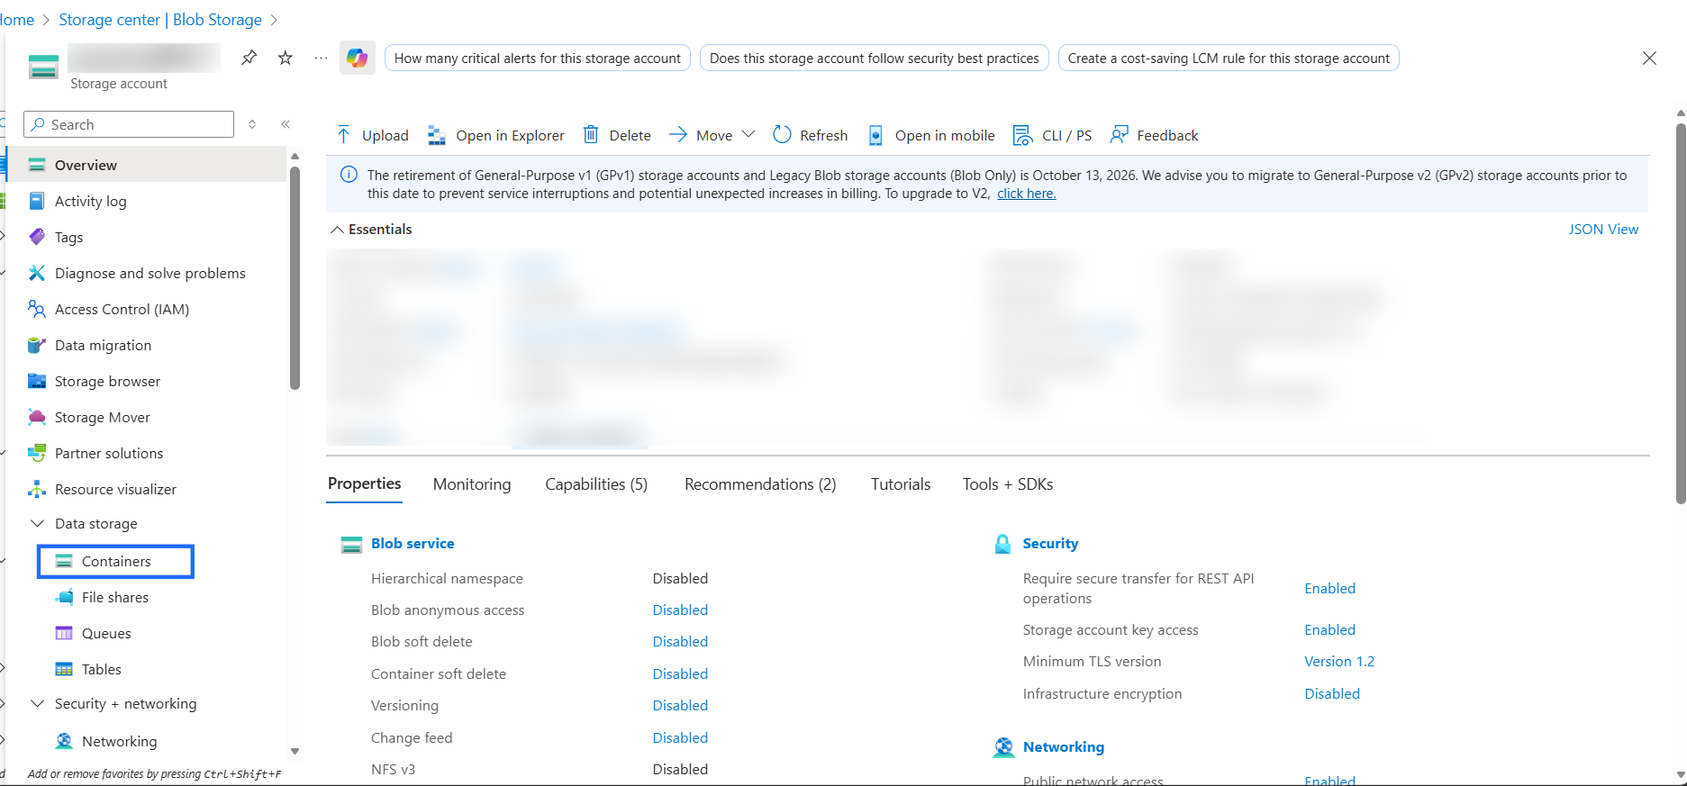The width and height of the screenshot is (1687, 786).
Task: Type in the sidebar Search field
Action: click(x=135, y=124)
